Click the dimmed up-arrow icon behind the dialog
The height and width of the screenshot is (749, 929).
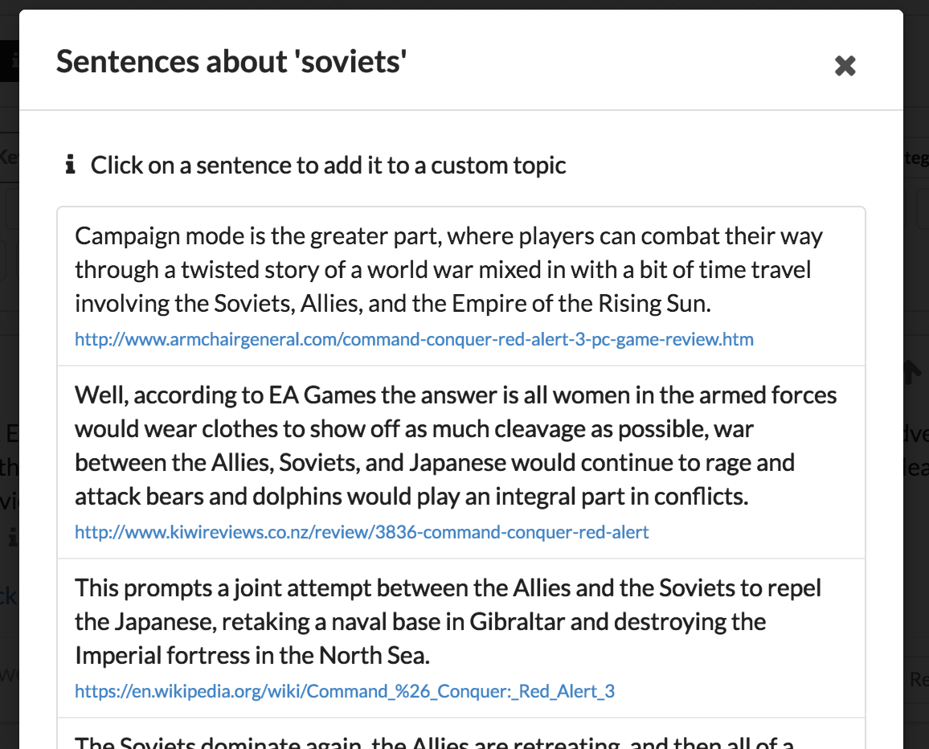[x=915, y=371]
